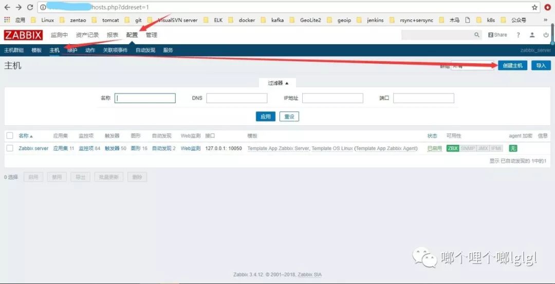Viewport: 555px width, 284px height.
Task: Open the GeoLite2 bookmark folder
Action: coord(305,20)
